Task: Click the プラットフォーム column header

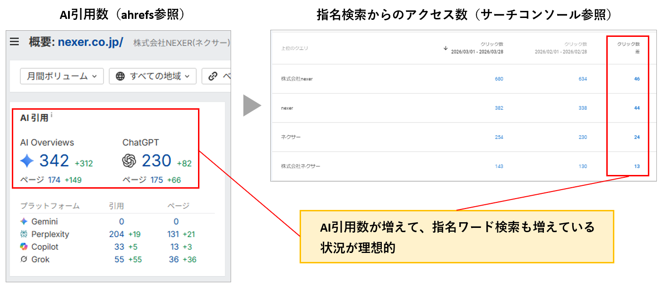Action: tap(50, 206)
